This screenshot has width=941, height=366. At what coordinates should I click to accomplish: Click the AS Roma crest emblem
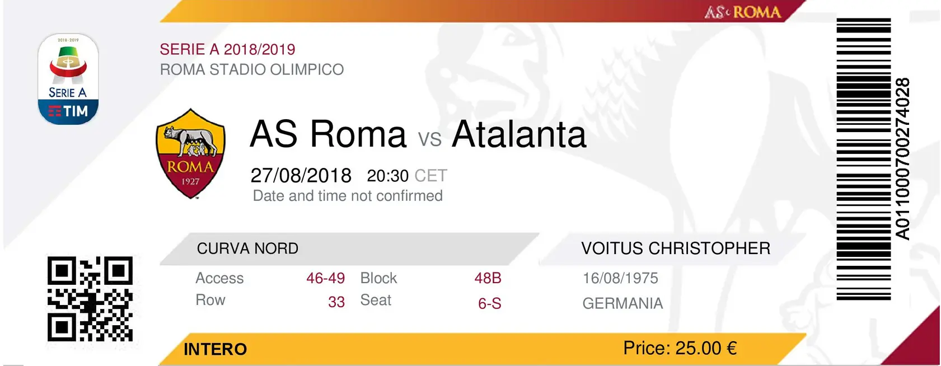tap(190, 153)
